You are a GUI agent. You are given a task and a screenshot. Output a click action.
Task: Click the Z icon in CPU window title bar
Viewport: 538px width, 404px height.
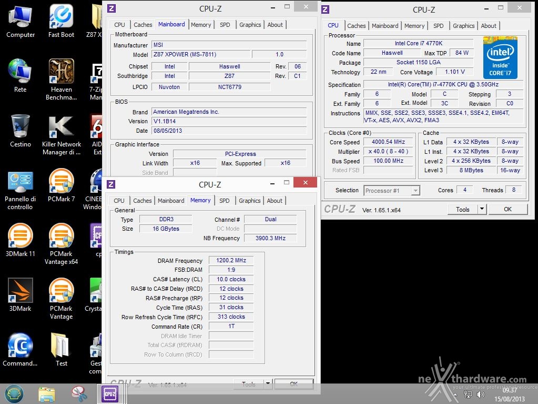tap(325, 9)
